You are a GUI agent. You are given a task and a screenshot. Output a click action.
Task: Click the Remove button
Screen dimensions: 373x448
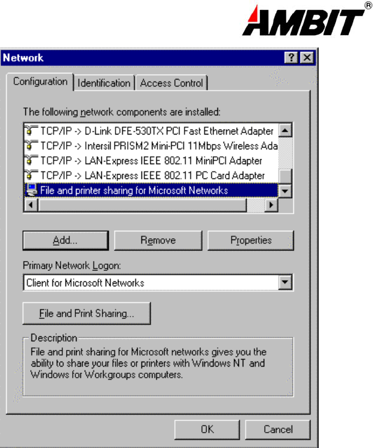pyautogui.click(x=158, y=241)
